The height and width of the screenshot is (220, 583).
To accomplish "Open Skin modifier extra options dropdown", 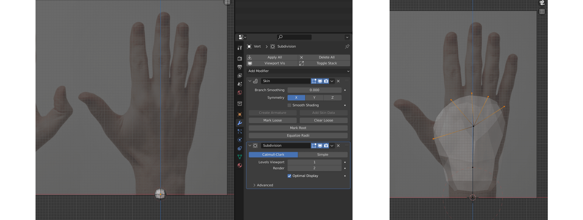I will (332, 81).
